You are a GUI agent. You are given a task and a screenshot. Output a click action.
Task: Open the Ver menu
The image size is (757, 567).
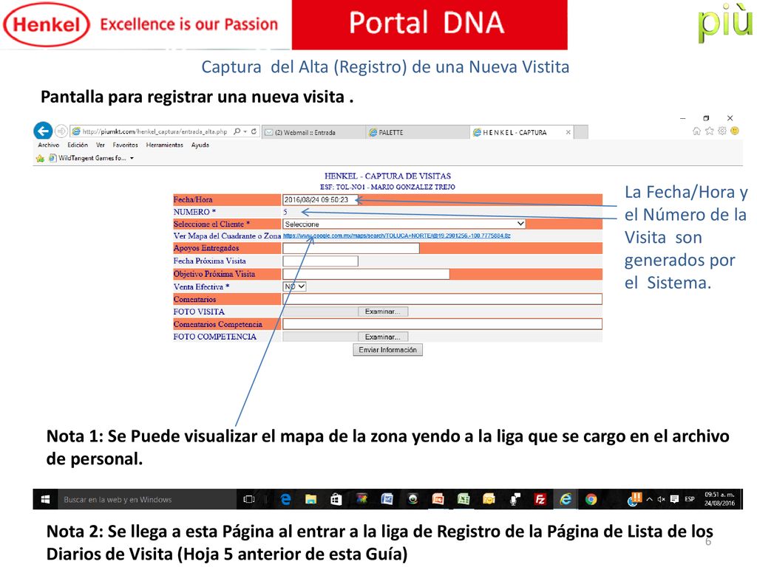(100, 145)
